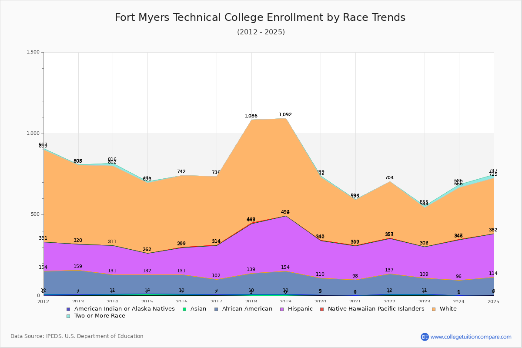Toggle American Indian or Alaska Natives legend swatch
The height and width of the screenshot is (348, 522).
[68, 309]
